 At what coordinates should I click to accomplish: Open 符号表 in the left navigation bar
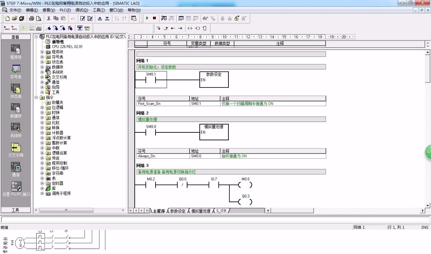(x=16, y=71)
